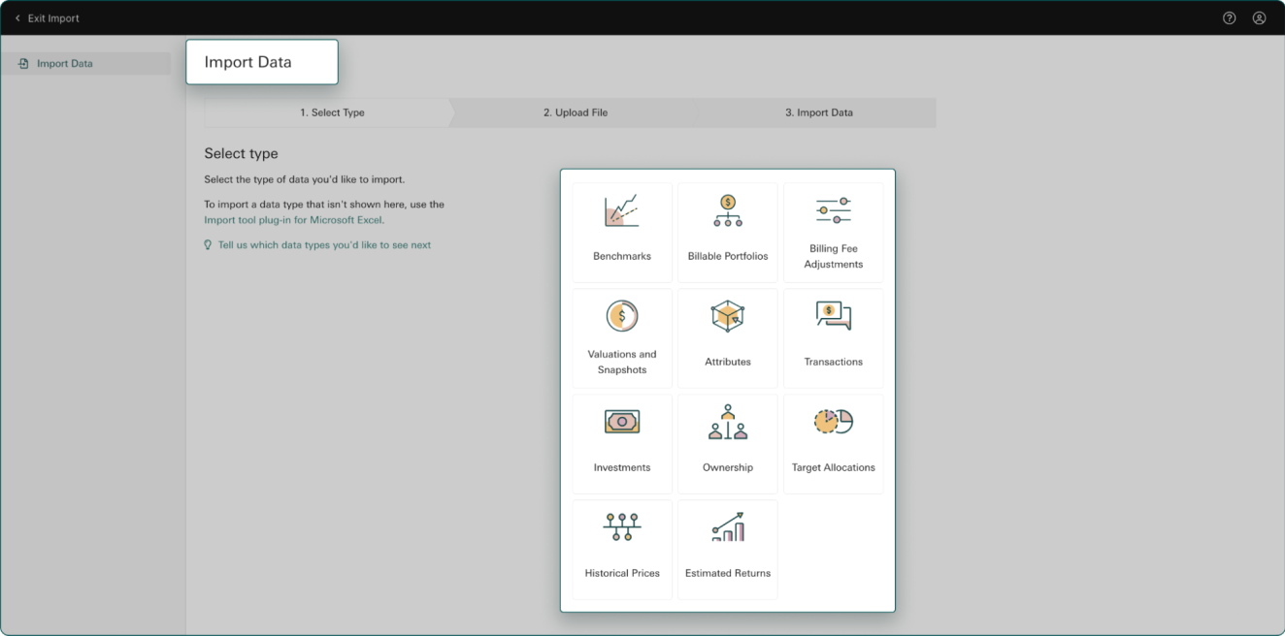Select Valuations and Snapshots icon
The height and width of the screenshot is (636, 1285).
click(x=621, y=316)
